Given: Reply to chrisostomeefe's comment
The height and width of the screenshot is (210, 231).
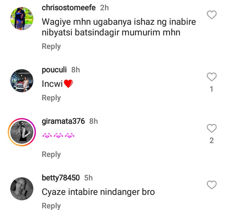Looking at the screenshot, I should click(x=51, y=46).
